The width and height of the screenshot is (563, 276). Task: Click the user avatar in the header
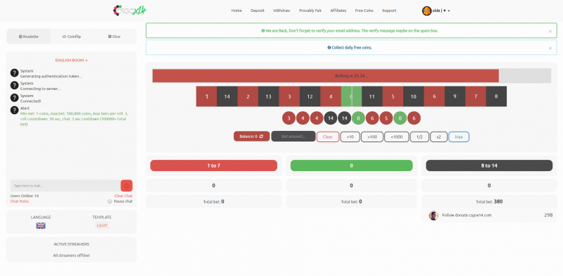tap(426, 11)
